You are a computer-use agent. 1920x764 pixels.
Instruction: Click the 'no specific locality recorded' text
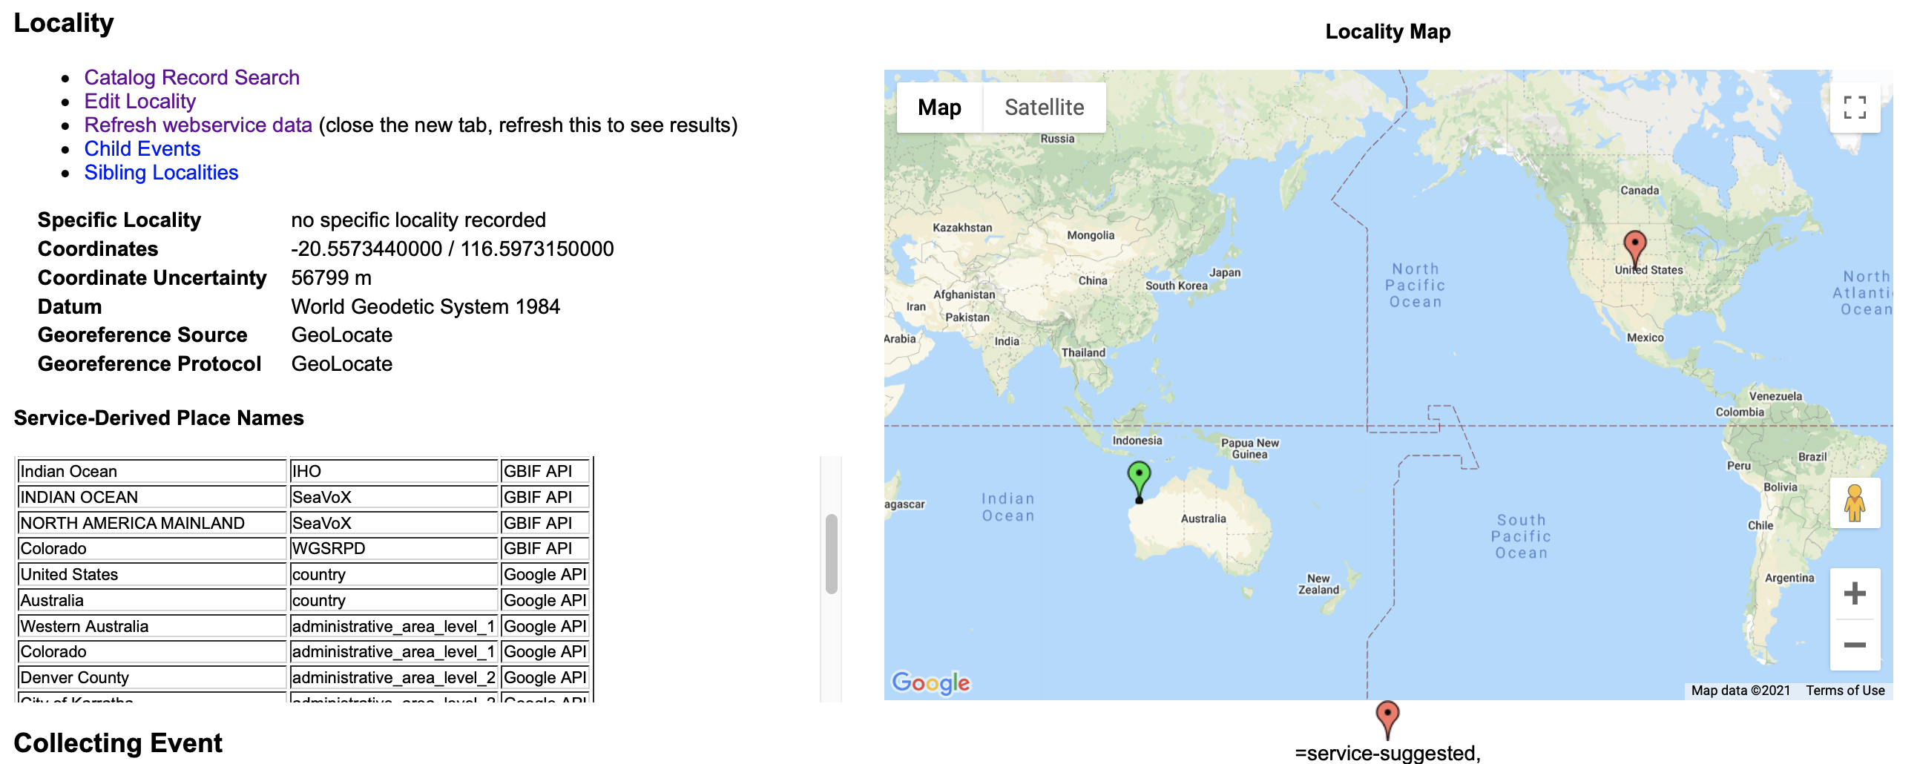[418, 220]
